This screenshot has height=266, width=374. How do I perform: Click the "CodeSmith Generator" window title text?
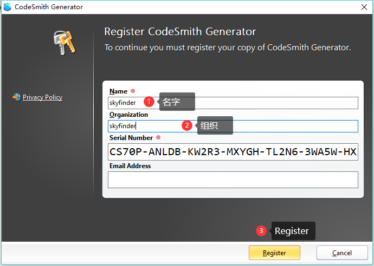pos(49,7)
